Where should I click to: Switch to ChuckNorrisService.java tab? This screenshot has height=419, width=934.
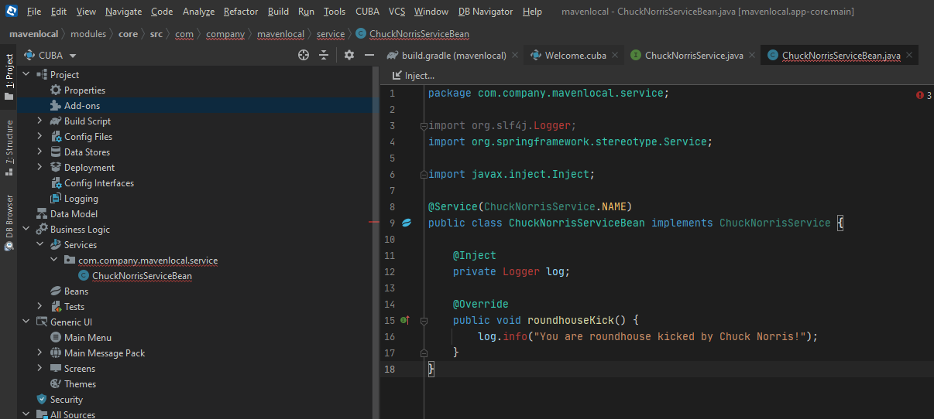tap(694, 56)
